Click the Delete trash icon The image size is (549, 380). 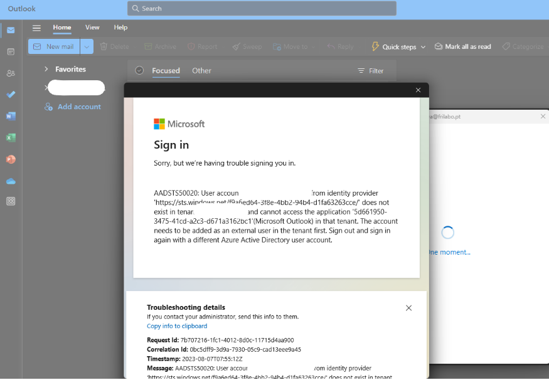[104, 46]
